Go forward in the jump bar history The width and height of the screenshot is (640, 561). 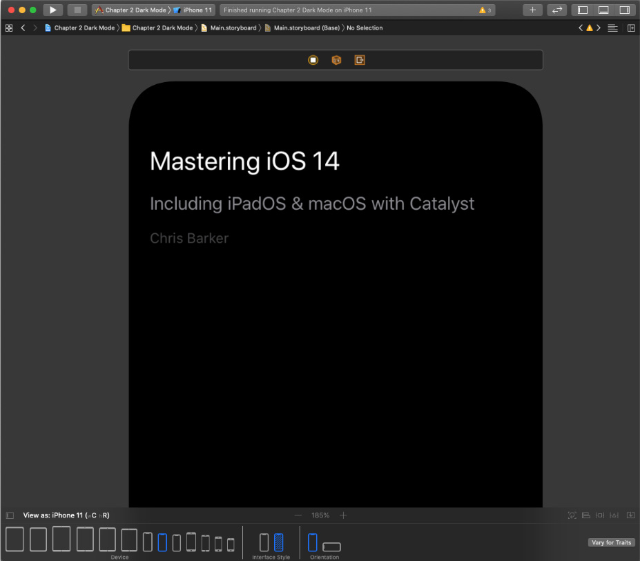[35, 28]
